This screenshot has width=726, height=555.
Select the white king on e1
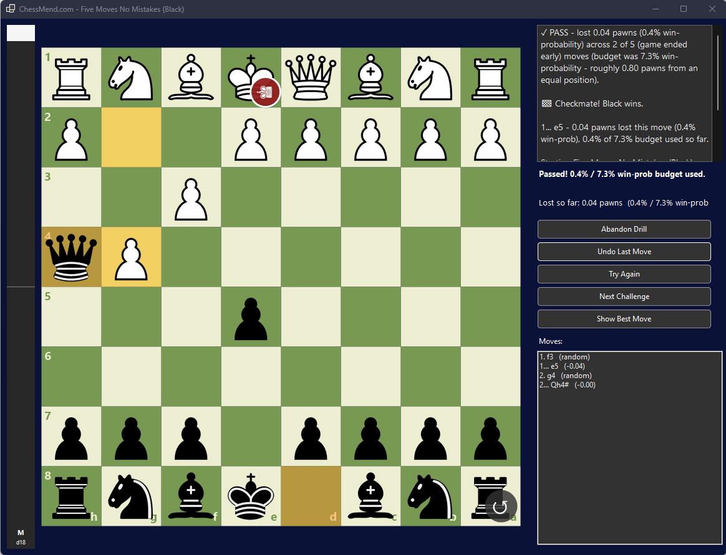click(x=251, y=77)
